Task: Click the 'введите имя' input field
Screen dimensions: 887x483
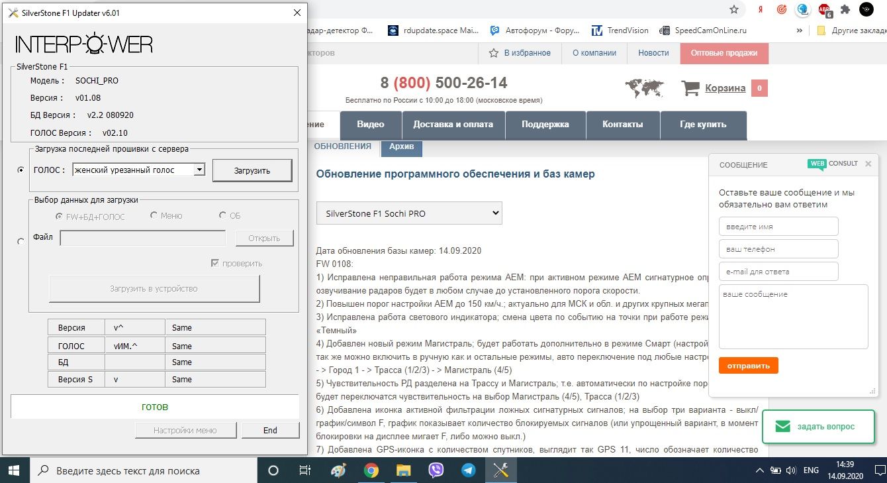Action: click(778, 227)
